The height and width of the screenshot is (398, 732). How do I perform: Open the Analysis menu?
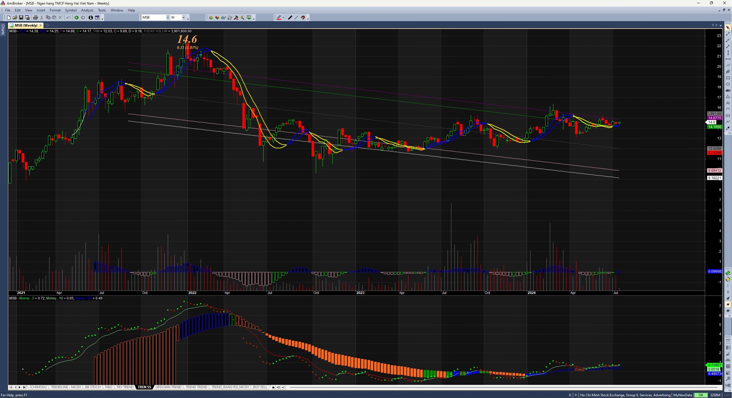[87, 10]
